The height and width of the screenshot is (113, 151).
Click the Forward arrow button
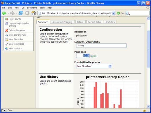pos(12,13)
